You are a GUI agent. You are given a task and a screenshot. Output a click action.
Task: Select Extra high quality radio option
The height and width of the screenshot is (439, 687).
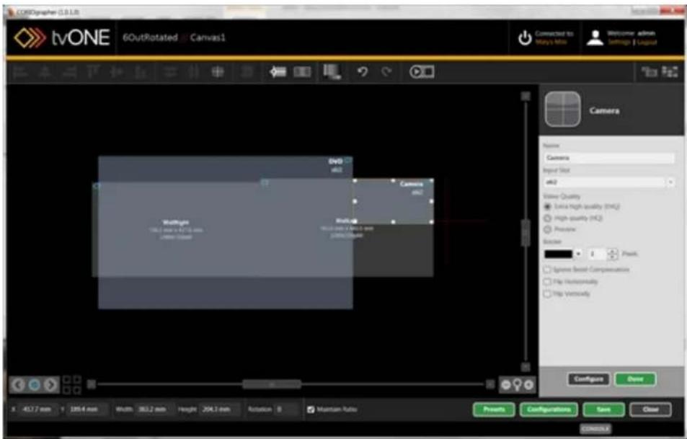coord(547,206)
